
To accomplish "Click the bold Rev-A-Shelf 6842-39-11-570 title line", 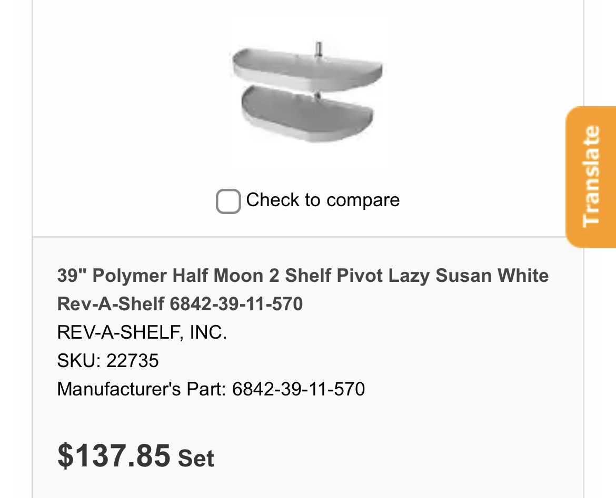I will [x=180, y=304].
